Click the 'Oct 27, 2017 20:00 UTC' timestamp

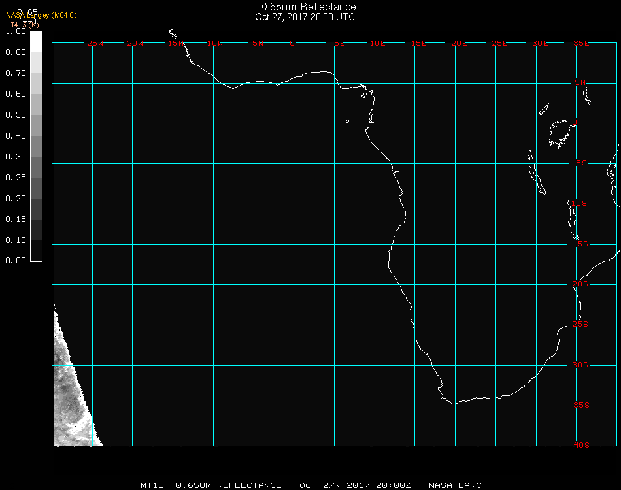(305, 17)
